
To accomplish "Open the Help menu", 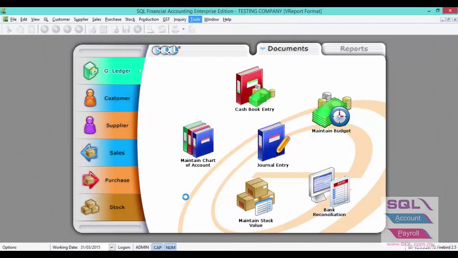I will click(x=227, y=19).
